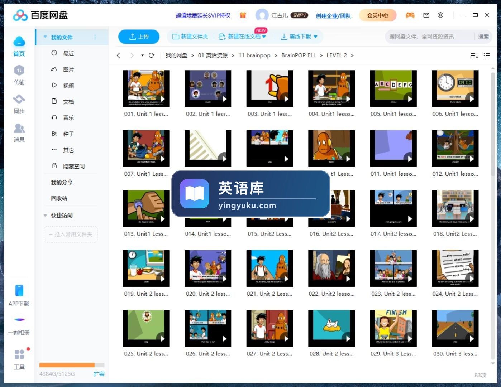Open 我的分享
Image resolution: width=501 pixels, height=387 pixels.
[62, 182]
